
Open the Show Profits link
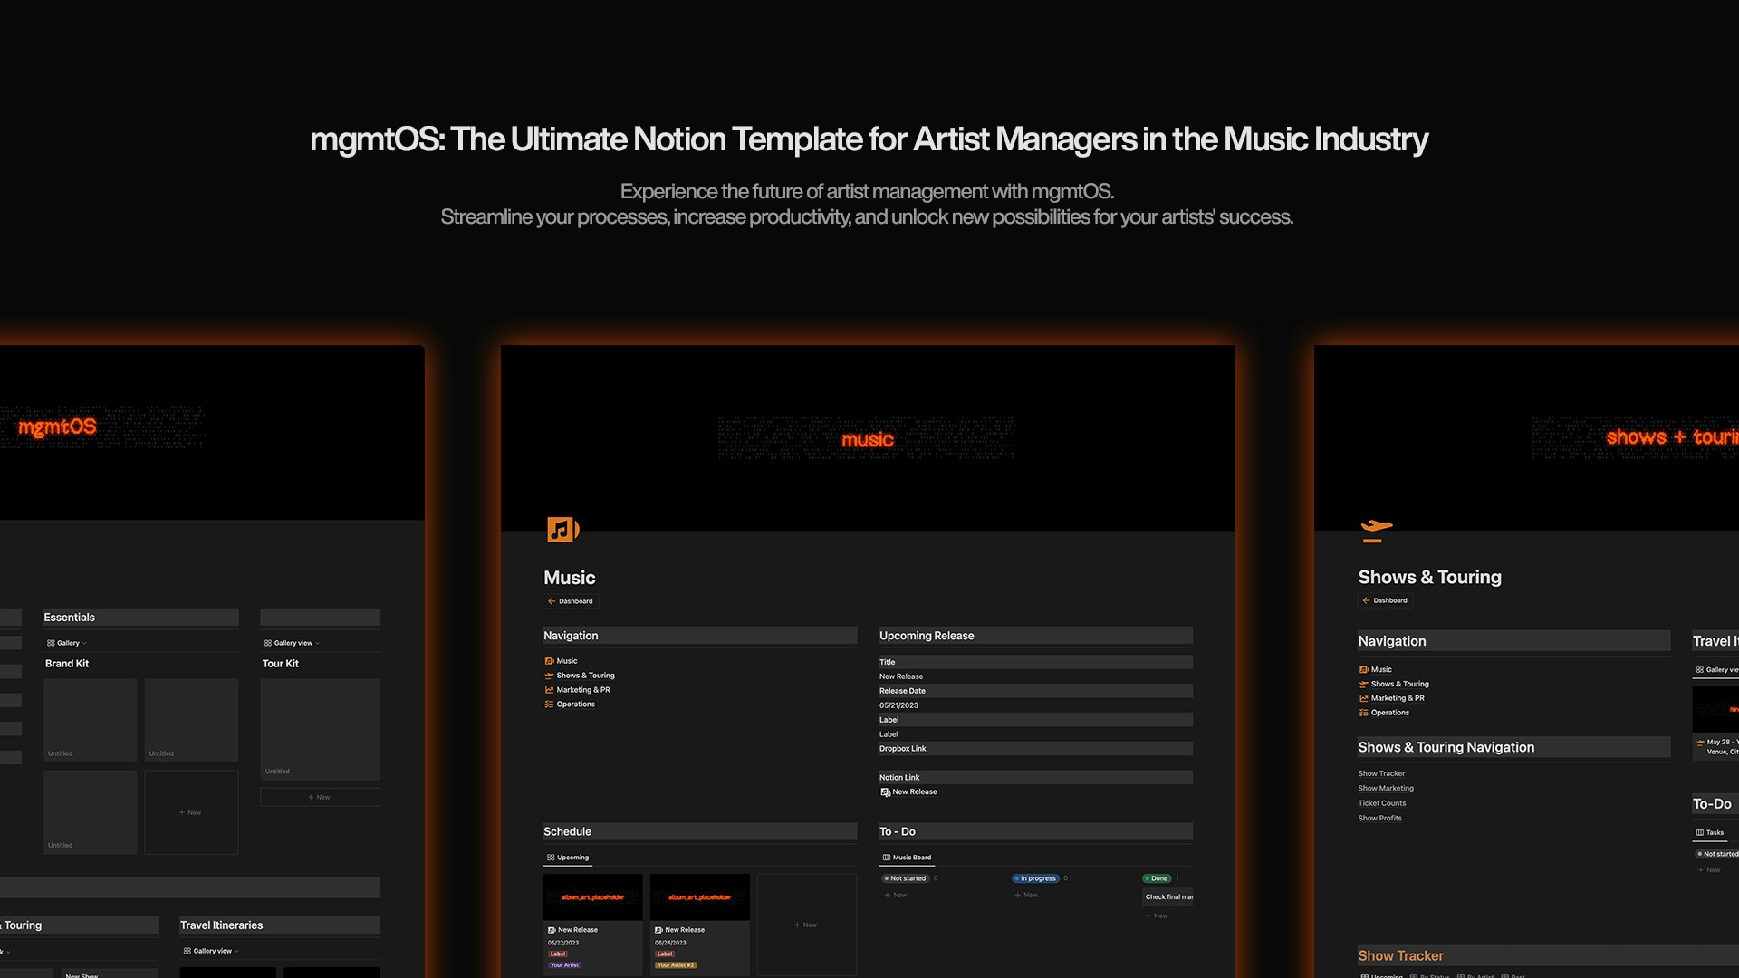tap(1379, 819)
